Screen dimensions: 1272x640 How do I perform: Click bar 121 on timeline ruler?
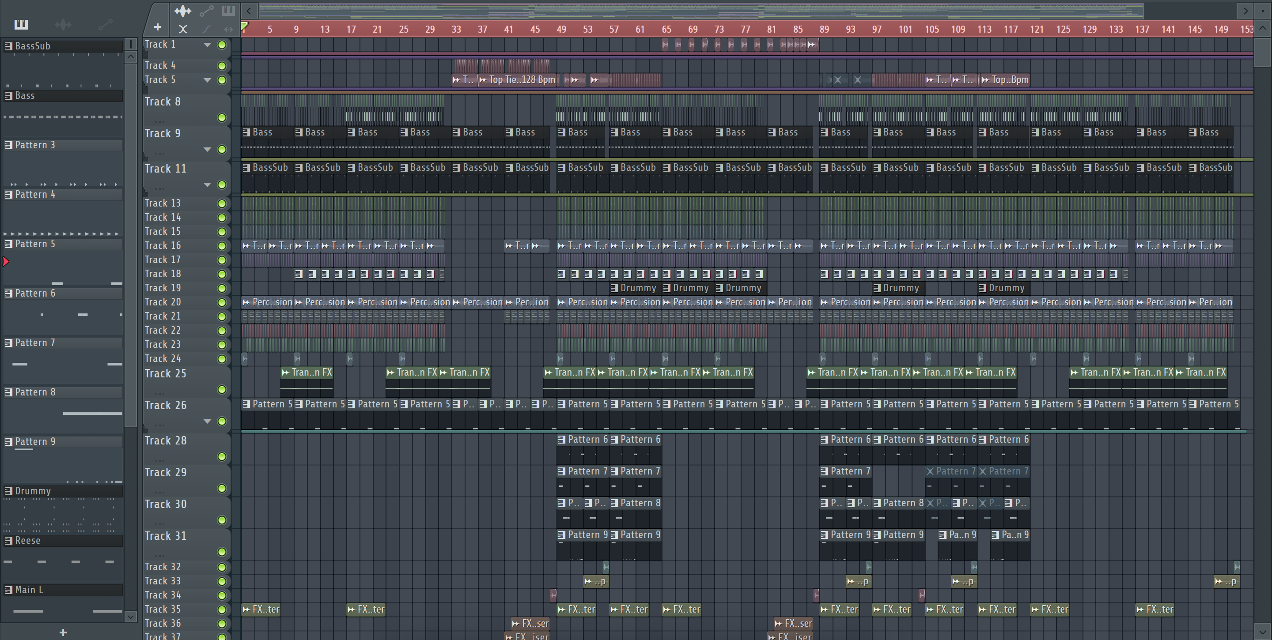tap(1037, 29)
